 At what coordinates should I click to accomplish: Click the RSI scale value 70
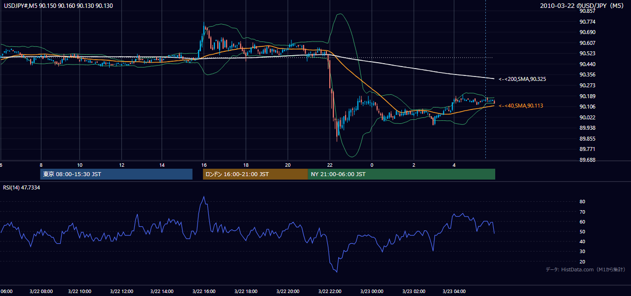pyautogui.click(x=582, y=212)
